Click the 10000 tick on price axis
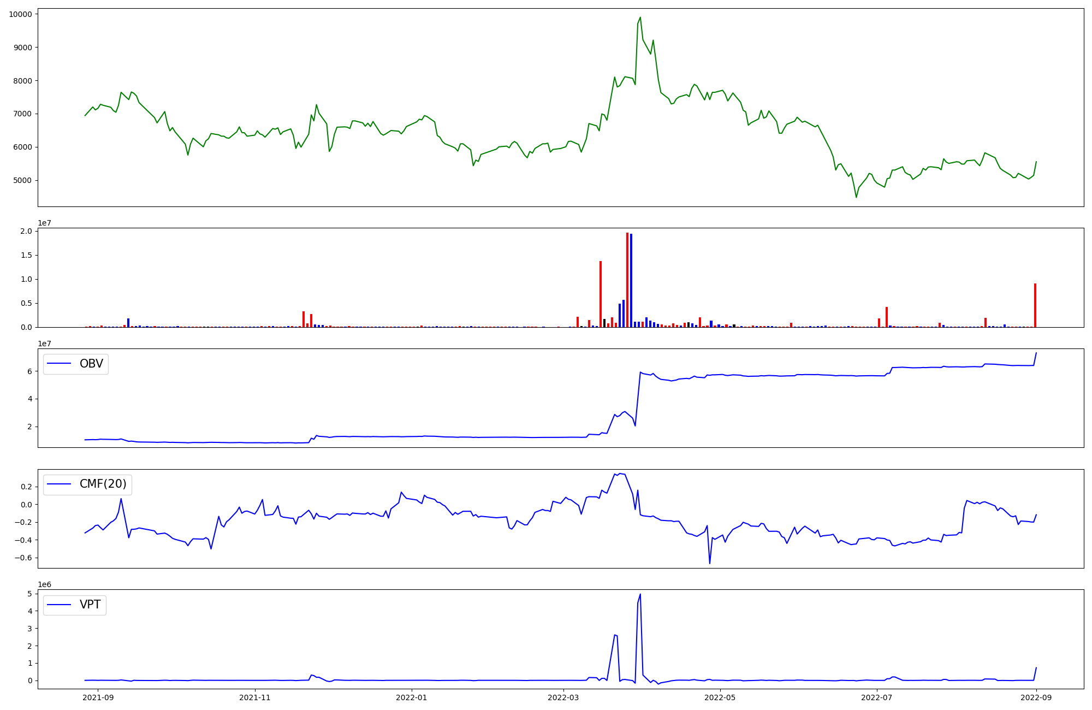Viewport: 1092px width, 710px height. tap(20, 14)
